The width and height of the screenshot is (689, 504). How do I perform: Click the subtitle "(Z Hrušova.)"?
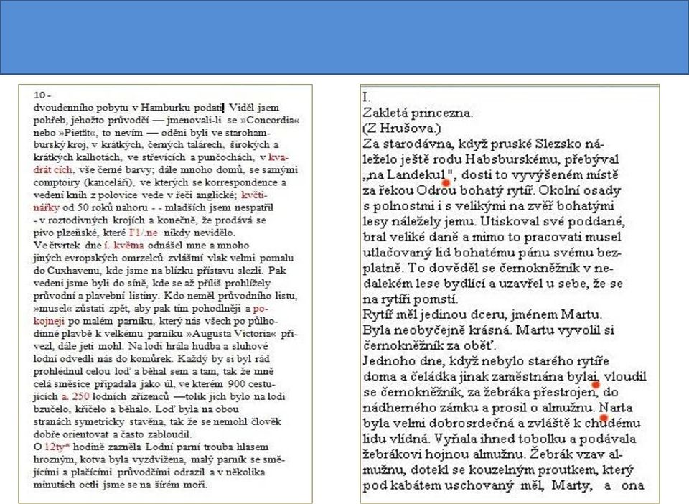[x=402, y=129]
